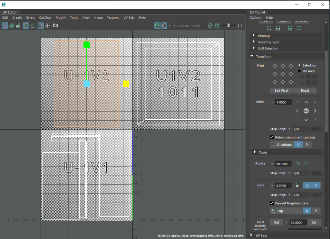
Task: Click the move right arrow icon
Action: click(315, 111)
